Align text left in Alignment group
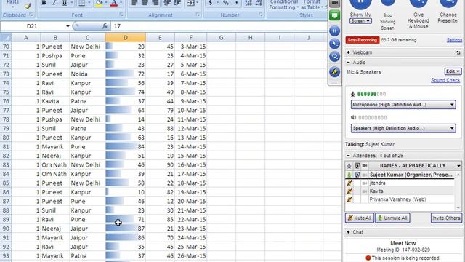The height and width of the screenshot is (262, 465). coord(134,3)
